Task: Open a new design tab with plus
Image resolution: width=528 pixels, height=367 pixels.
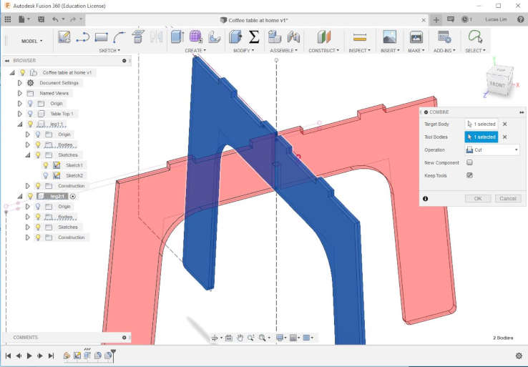Action: tap(436, 20)
